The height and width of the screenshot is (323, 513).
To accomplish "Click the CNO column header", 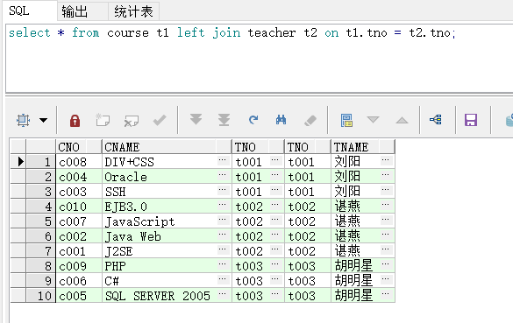I will pyautogui.click(x=79, y=147).
